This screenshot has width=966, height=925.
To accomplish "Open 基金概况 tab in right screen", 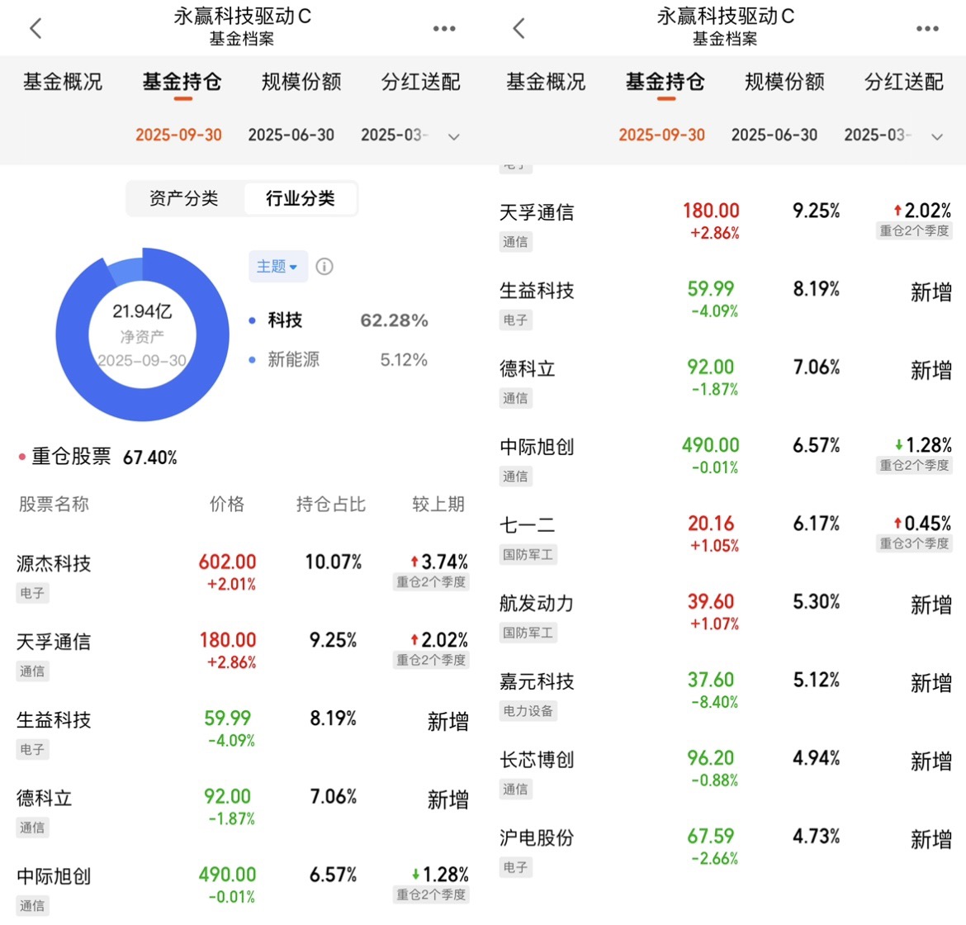I will pyautogui.click(x=546, y=81).
